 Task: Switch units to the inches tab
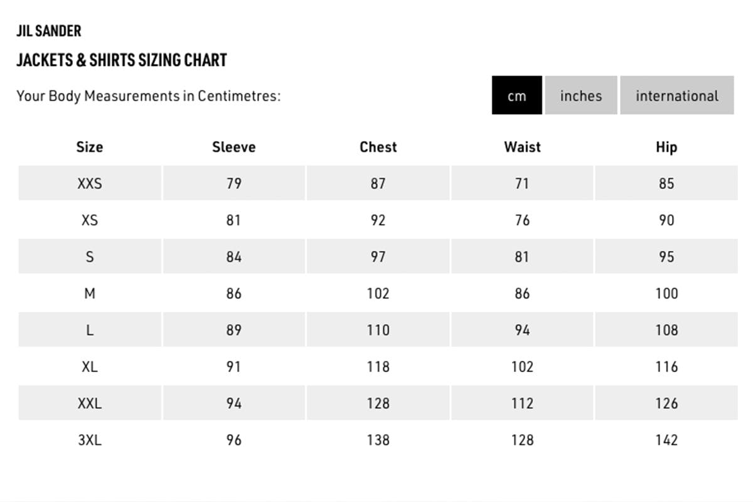click(x=580, y=95)
